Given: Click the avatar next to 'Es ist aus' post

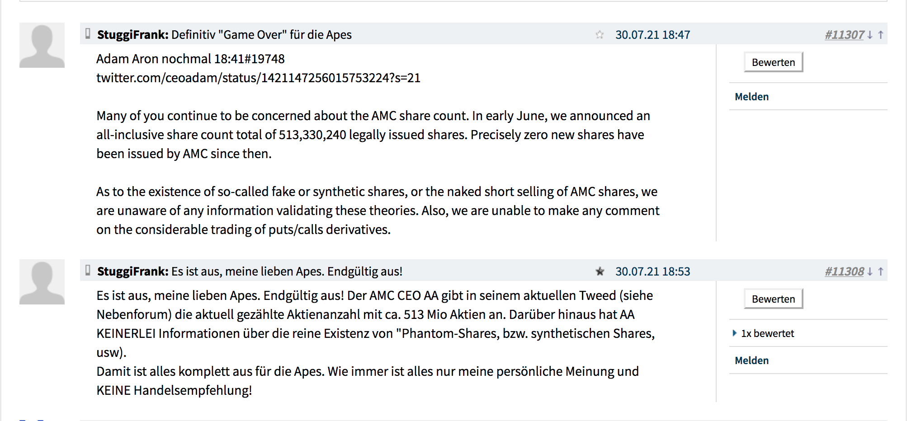Looking at the screenshot, I should pyautogui.click(x=43, y=281).
